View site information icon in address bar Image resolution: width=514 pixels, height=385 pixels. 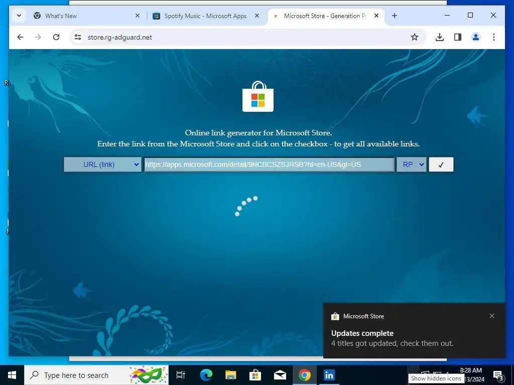(78, 37)
